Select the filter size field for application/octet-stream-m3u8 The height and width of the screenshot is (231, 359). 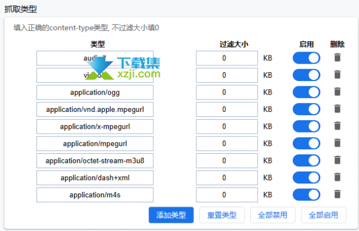pyautogui.click(x=227, y=161)
